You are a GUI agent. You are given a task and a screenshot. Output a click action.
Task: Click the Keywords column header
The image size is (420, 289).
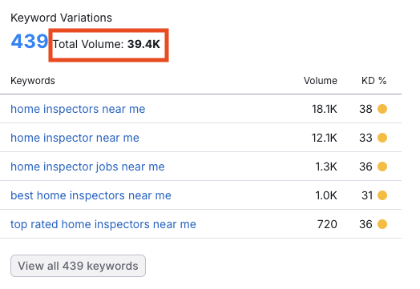click(33, 81)
